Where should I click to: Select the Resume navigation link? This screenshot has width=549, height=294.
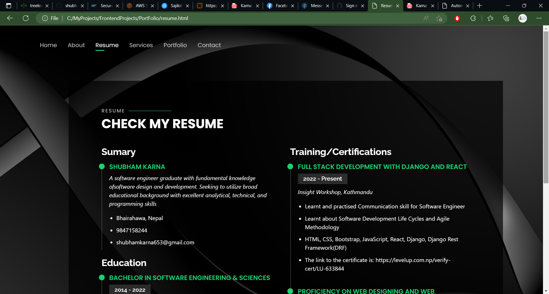pyautogui.click(x=107, y=45)
